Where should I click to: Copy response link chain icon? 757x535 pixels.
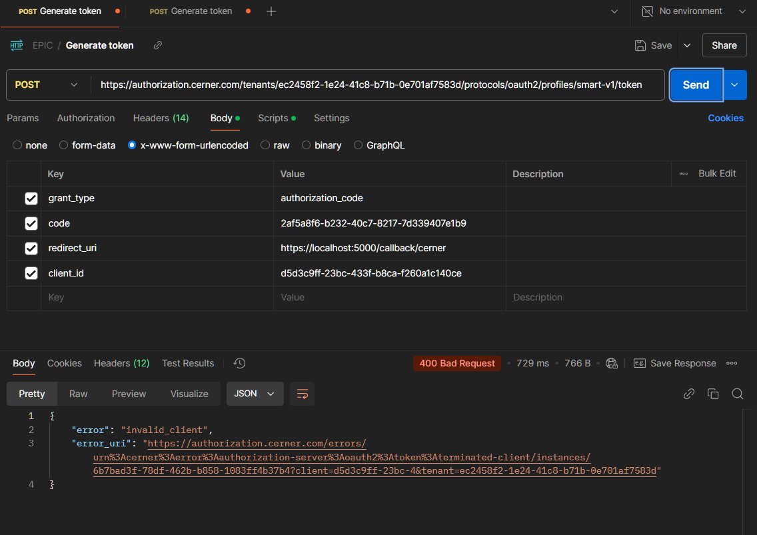(x=689, y=394)
